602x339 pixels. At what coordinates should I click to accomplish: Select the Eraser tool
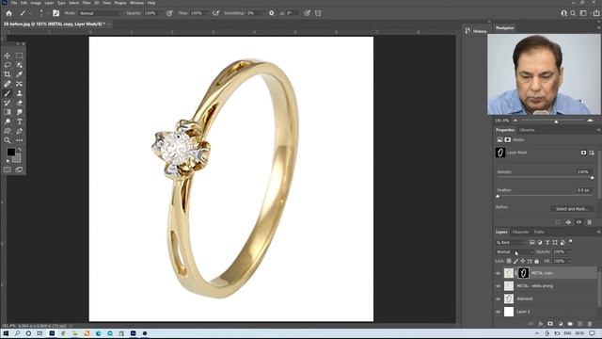click(x=19, y=103)
